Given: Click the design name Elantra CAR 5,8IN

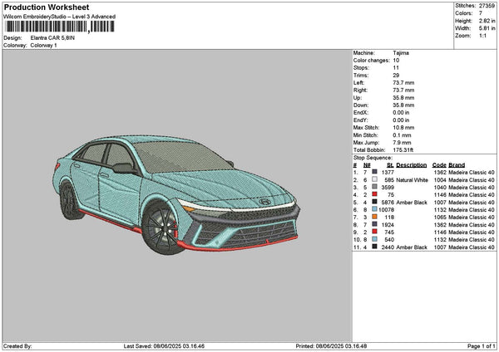Looking at the screenshot, I should click(52, 37).
